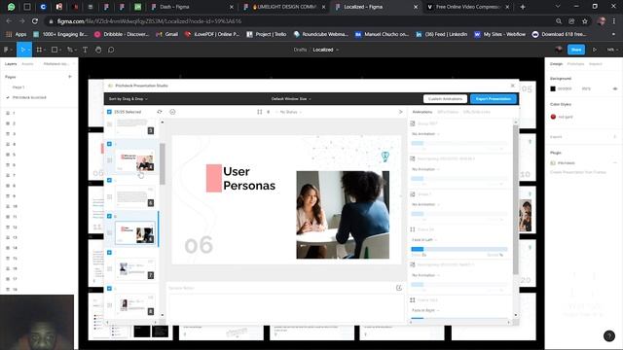This screenshot has width=623, height=350.
Task: Click the Custom Animations button
Action: click(445, 99)
